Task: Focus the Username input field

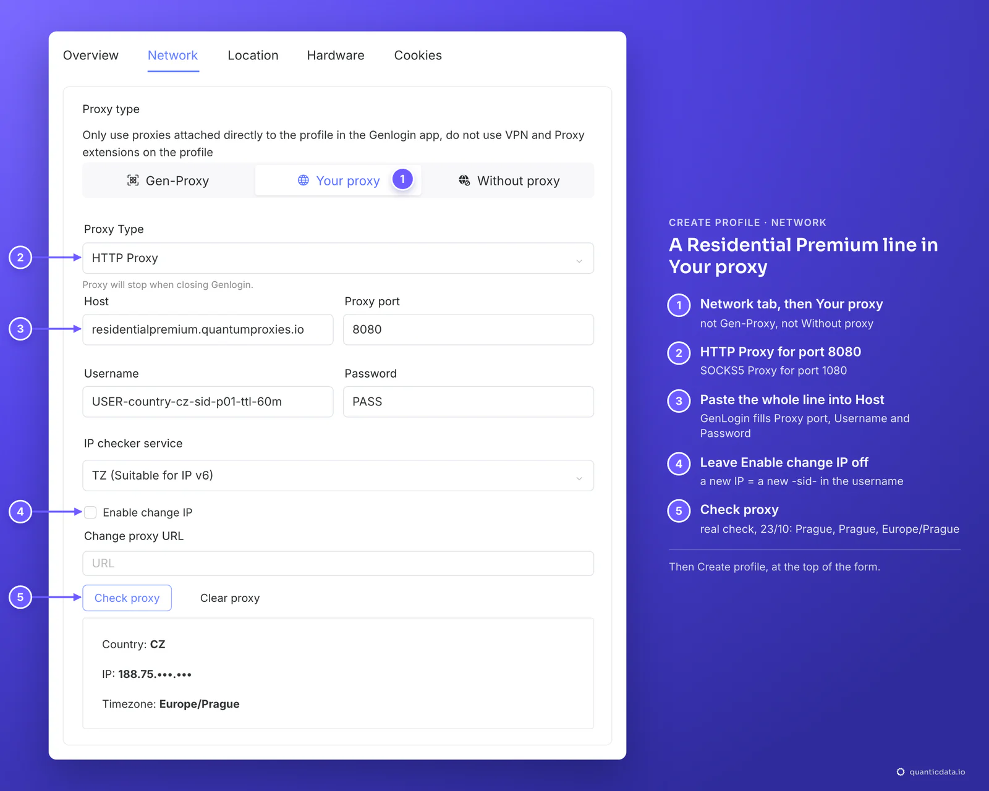Action: click(208, 402)
